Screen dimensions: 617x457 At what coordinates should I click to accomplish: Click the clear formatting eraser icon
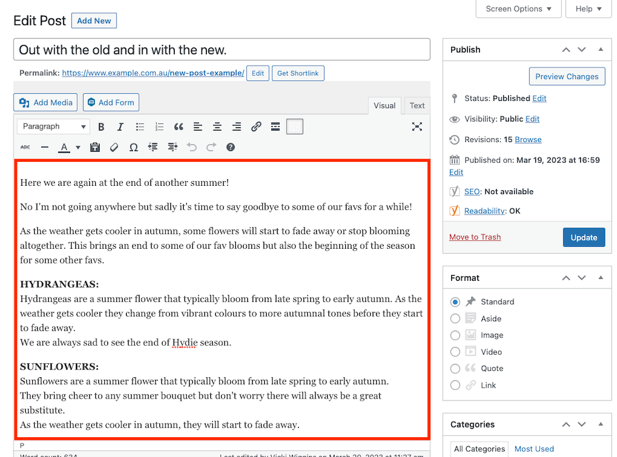(114, 147)
